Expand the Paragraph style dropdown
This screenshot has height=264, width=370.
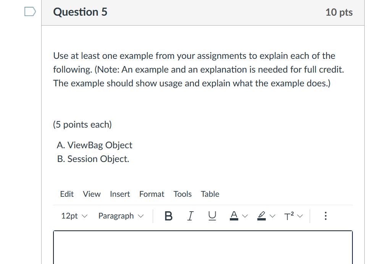pos(120,215)
